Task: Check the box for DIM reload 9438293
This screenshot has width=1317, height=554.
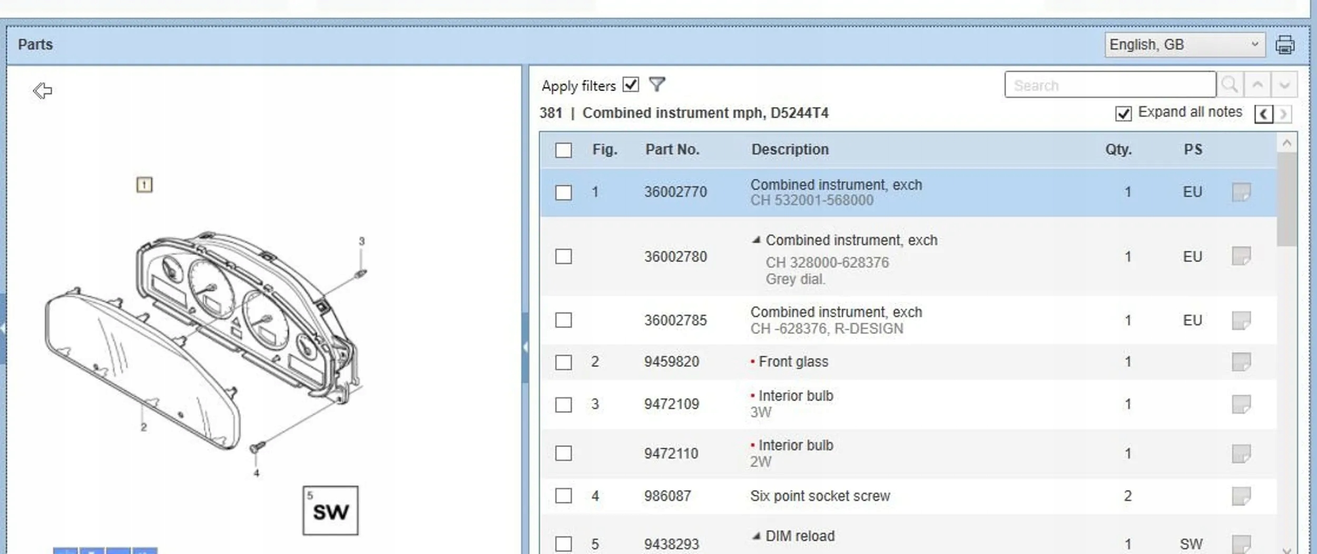Action: [563, 544]
